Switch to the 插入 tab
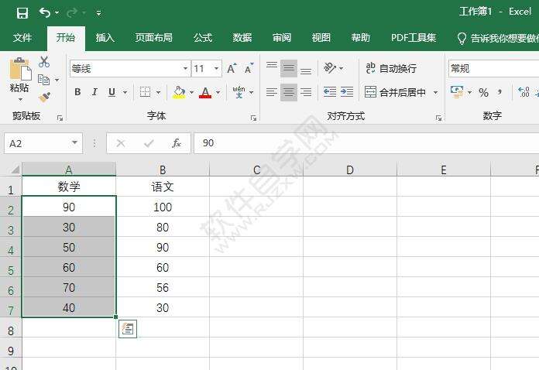This screenshot has width=539, height=370. (105, 37)
